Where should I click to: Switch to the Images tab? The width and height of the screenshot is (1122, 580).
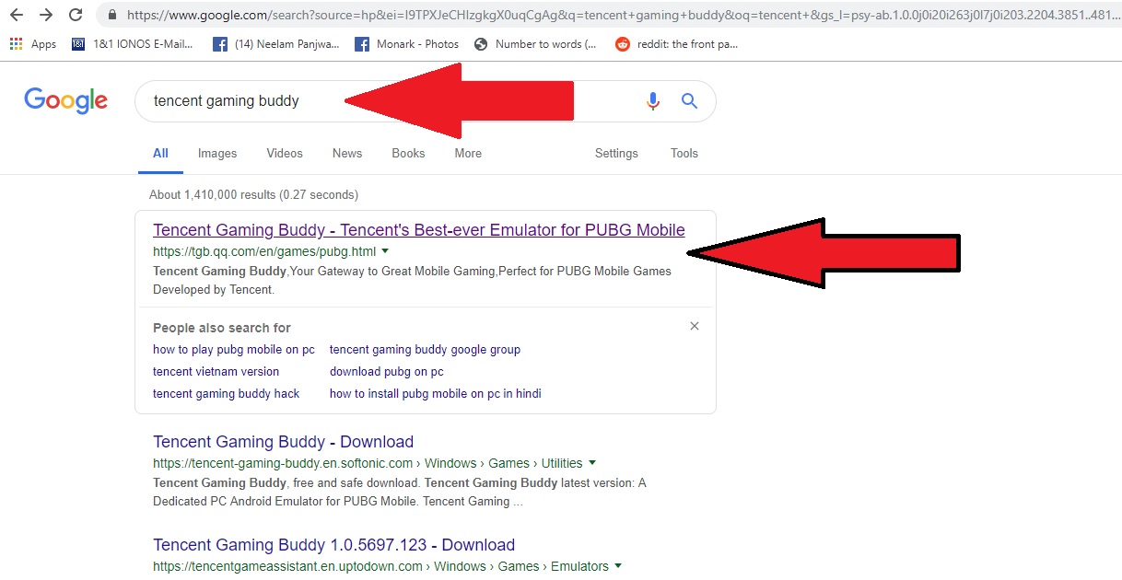(x=217, y=153)
